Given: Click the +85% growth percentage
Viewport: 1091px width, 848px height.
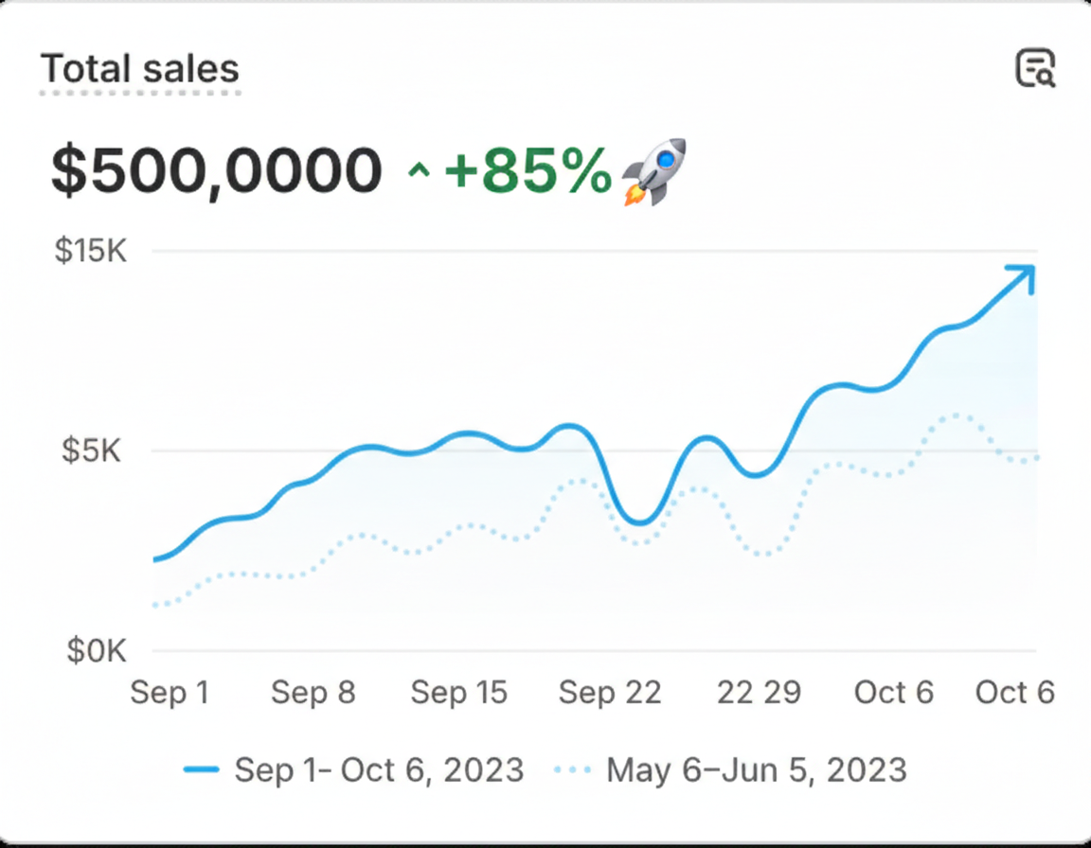Looking at the screenshot, I should point(528,171).
